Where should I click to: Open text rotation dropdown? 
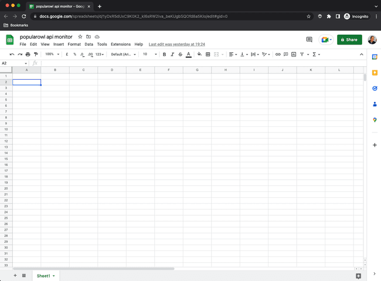coord(266,54)
